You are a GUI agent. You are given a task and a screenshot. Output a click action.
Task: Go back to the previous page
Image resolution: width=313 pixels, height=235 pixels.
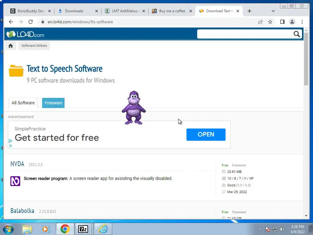coord(11,22)
